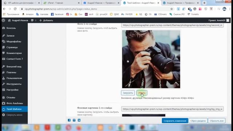Click Сохранить изменения button

tap(175, 121)
